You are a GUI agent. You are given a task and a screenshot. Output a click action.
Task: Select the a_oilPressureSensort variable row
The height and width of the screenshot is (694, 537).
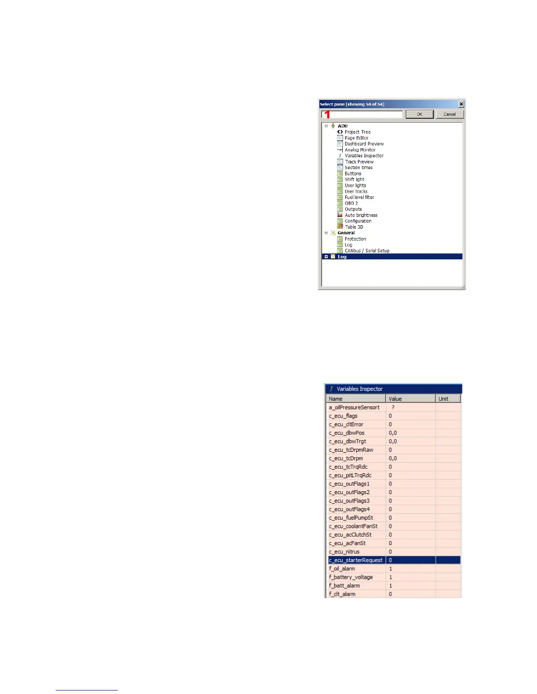pyautogui.click(x=394, y=407)
